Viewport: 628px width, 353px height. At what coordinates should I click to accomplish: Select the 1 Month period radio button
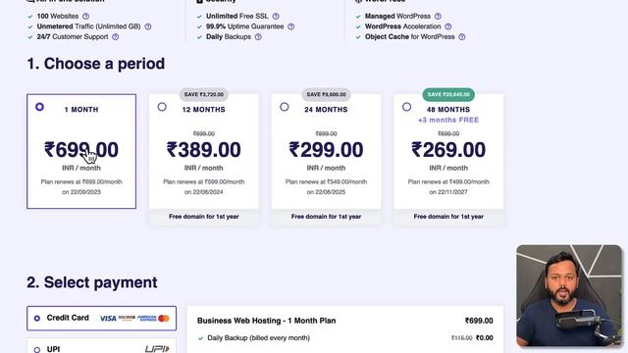(x=39, y=107)
